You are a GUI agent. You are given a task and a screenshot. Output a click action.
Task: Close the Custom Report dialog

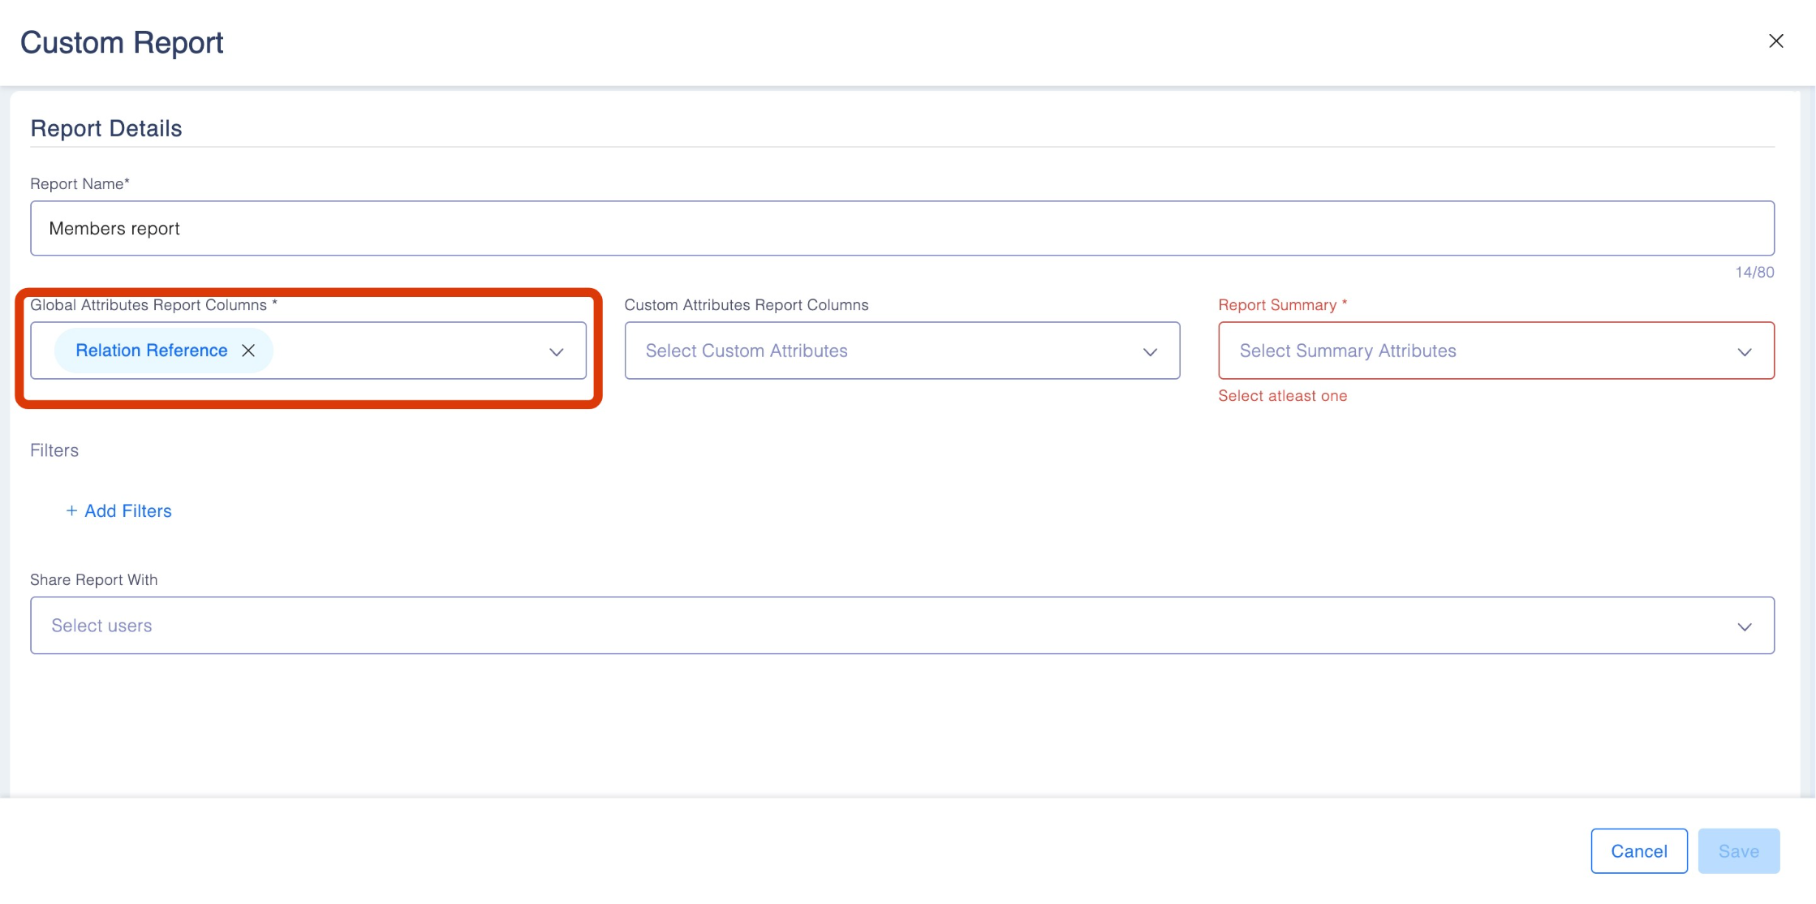[x=1775, y=41]
